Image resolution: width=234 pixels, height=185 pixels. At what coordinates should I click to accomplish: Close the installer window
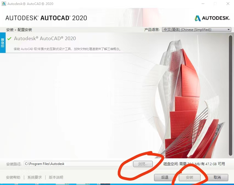tap(228, 4)
